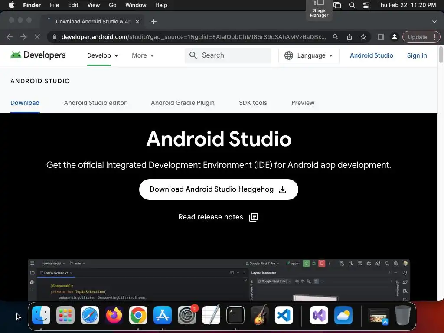Click the Sign in link
The image size is (444, 333).
pos(417,55)
